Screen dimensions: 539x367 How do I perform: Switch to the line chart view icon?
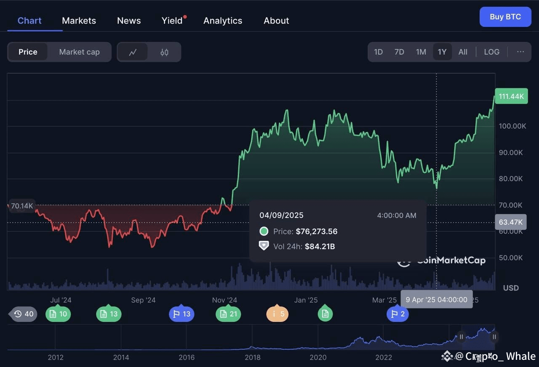pos(133,52)
